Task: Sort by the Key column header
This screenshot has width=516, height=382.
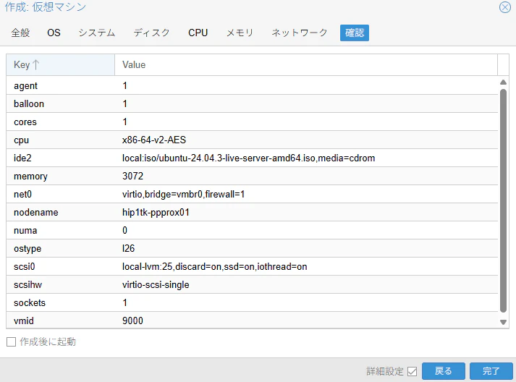Action: (60, 65)
